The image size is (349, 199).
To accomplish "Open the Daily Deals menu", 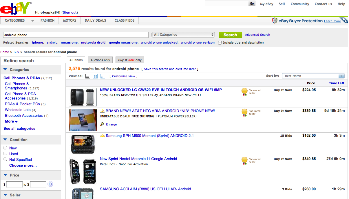I will [x=95, y=20].
